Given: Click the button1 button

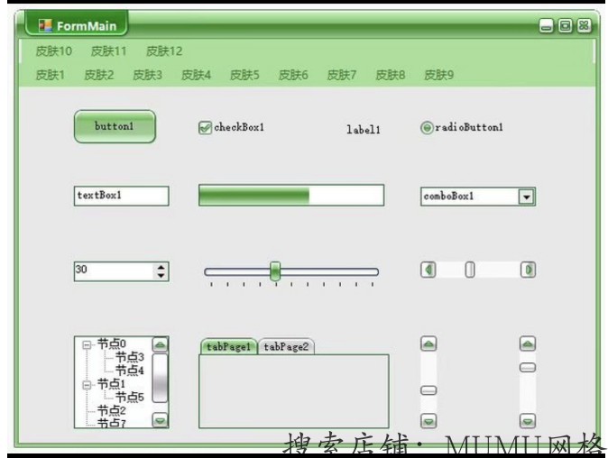Looking at the screenshot, I should [115, 126].
